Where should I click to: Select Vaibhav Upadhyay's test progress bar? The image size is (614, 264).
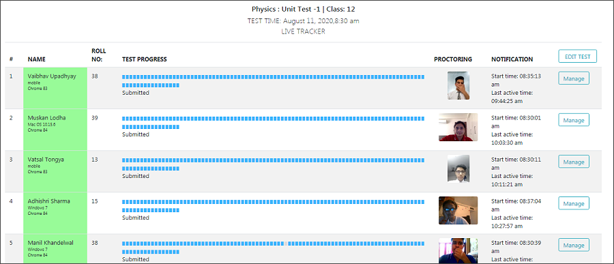(274, 81)
